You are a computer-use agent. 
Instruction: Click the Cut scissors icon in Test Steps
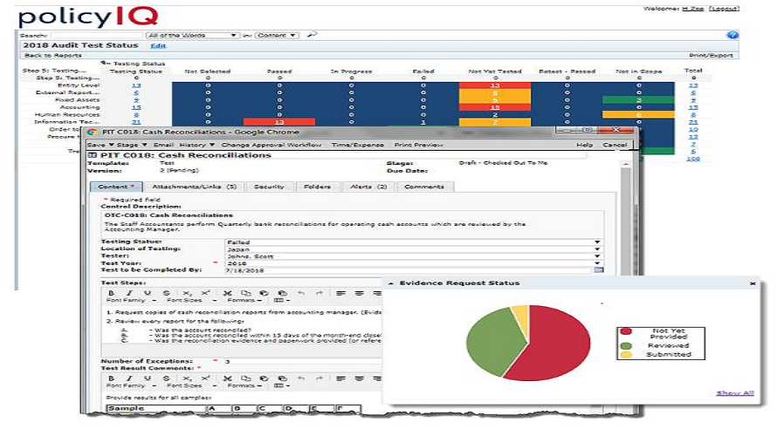coord(226,293)
